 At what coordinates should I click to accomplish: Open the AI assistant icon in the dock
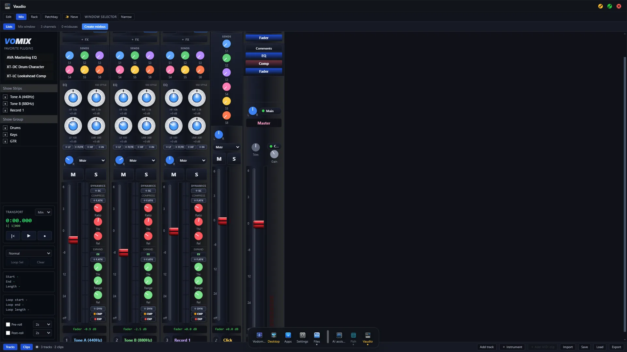tap(339, 337)
